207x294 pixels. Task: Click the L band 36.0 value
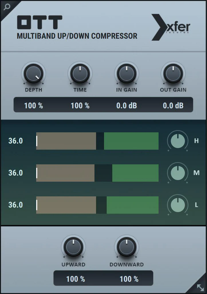[15, 205]
